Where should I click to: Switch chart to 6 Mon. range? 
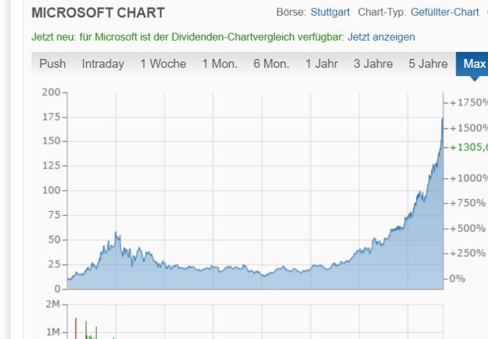click(x=271, y=64)
